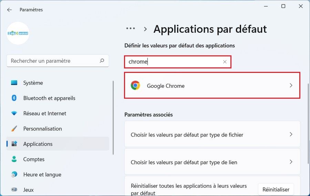Open Comptes settings

(58, 159)
